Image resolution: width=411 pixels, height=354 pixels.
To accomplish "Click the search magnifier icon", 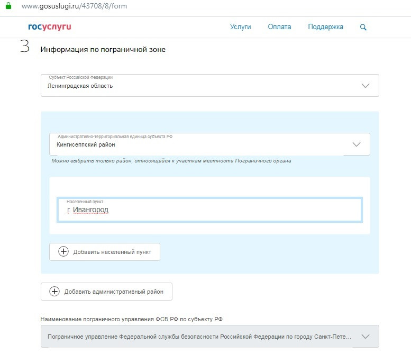I will pyautogui.click(x=363, y=27).
